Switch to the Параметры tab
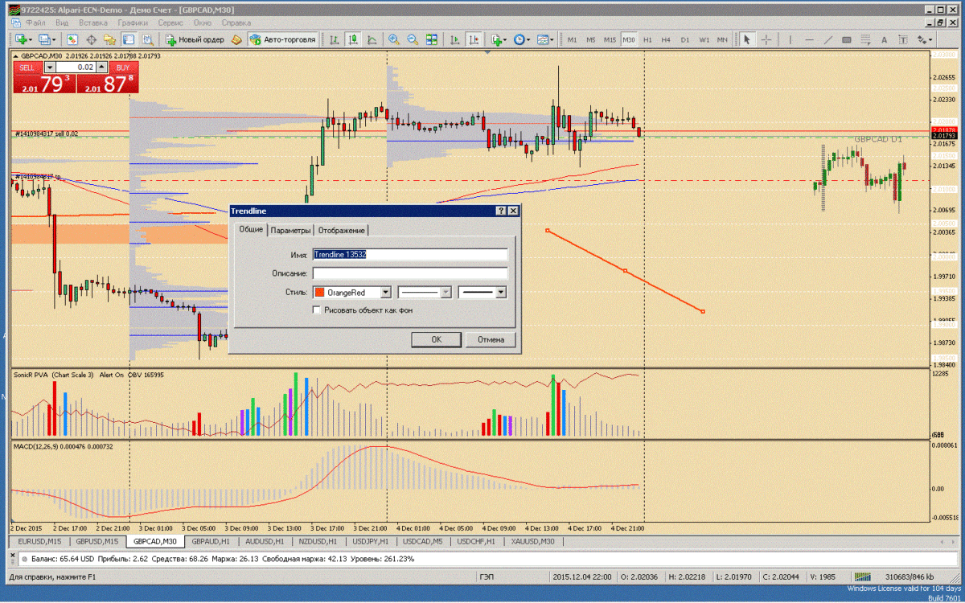This screenshot has height=603, width=965. pyautogui.click(x=290, y=231)
